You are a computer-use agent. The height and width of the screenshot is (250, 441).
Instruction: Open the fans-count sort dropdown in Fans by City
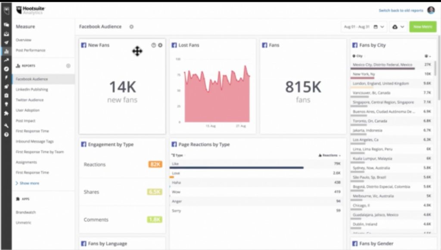428,56
